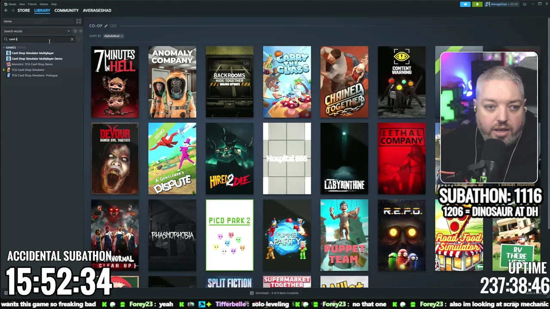Open Split Fiction game cover
550x309 pixels.
coord(229,282)
